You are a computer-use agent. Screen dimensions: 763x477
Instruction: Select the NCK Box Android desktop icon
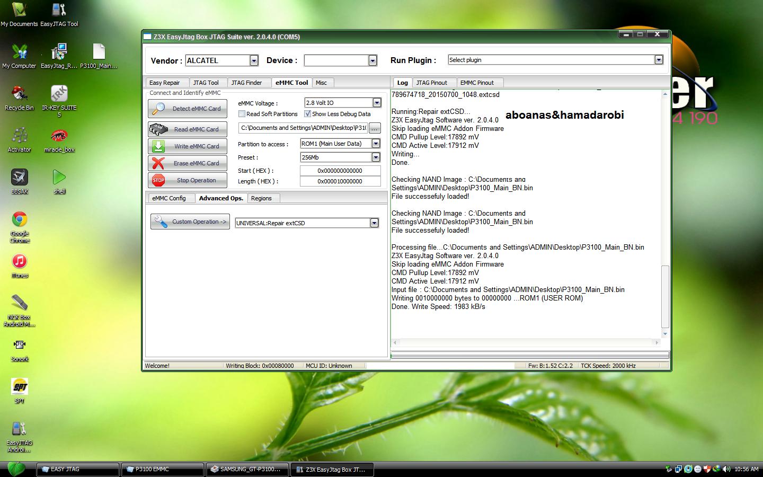click(19, 311)
